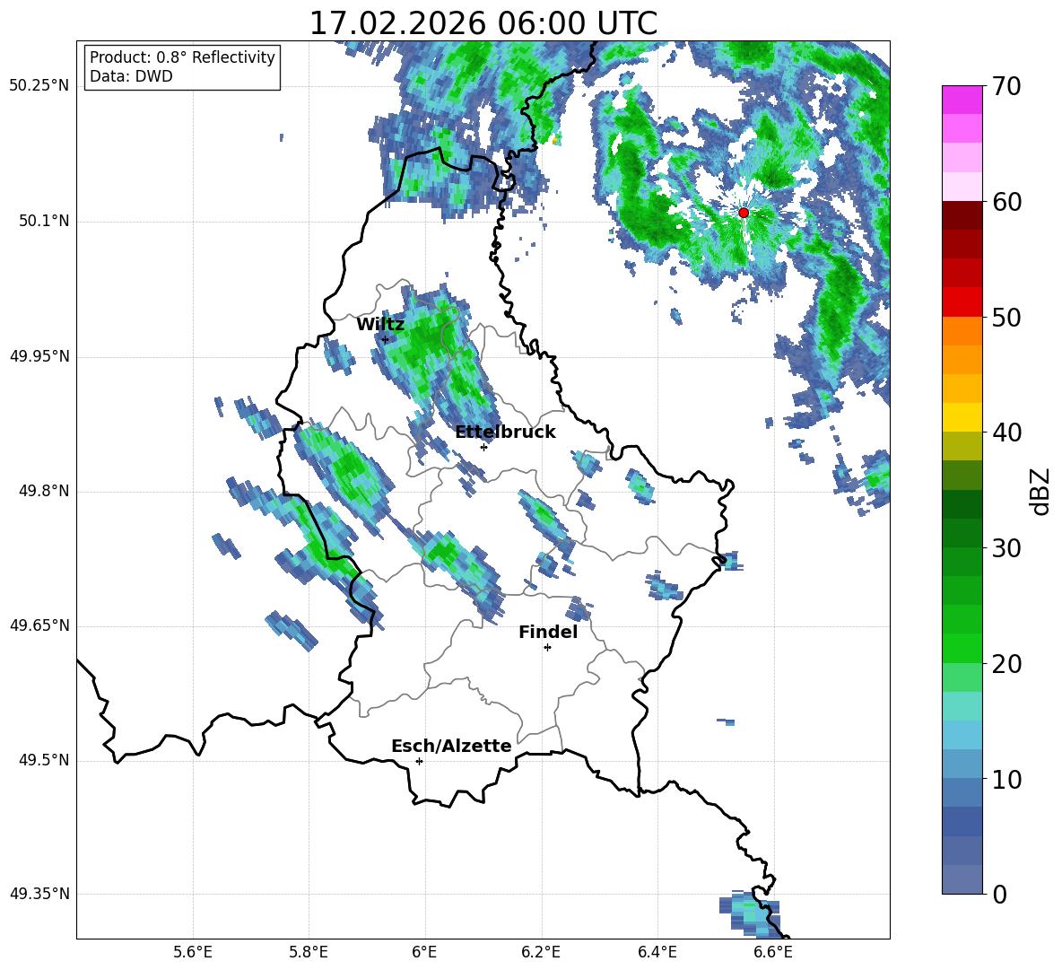Click the '50.25°N' latitude tick label
1062x970 pixels.
click(39, 86)
